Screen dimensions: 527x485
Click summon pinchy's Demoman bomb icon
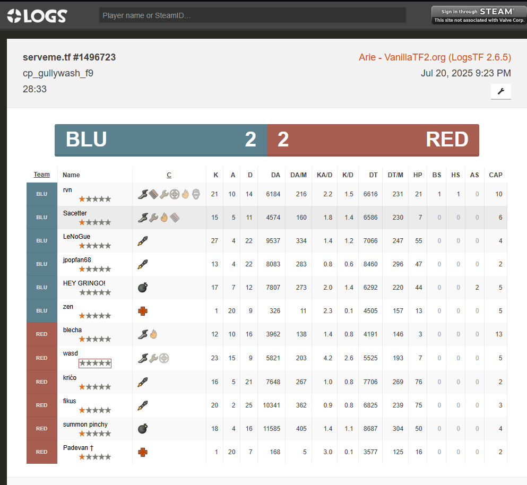pyautogui.click(x=142, y=428)
